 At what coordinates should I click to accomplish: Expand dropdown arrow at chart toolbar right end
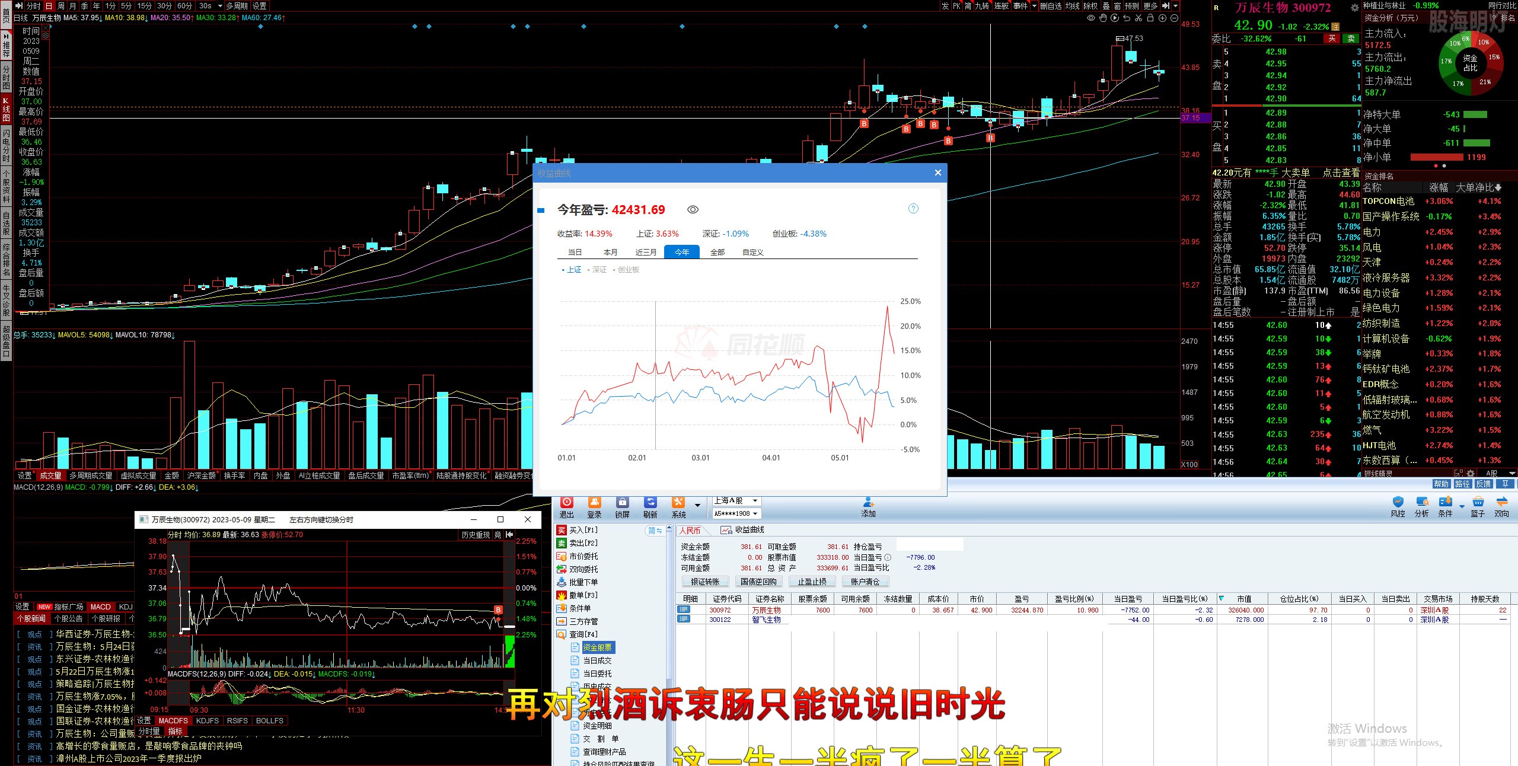1176,6
